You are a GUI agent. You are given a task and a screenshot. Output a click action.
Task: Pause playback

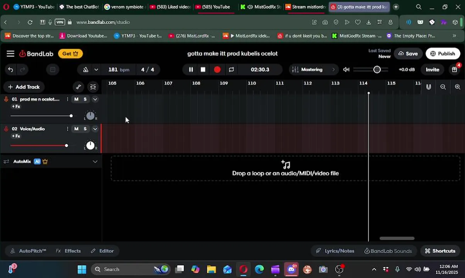[x=191, y=69]
